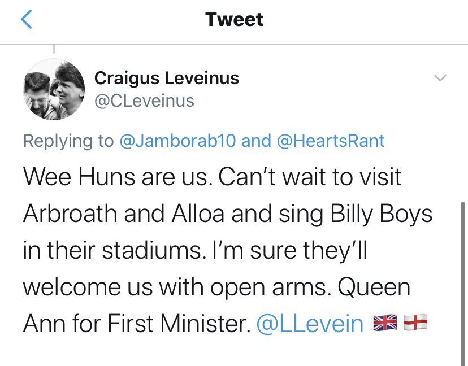Click the blue "and" between mentions
Screen dimensions: 468x366
coord(256,141)
